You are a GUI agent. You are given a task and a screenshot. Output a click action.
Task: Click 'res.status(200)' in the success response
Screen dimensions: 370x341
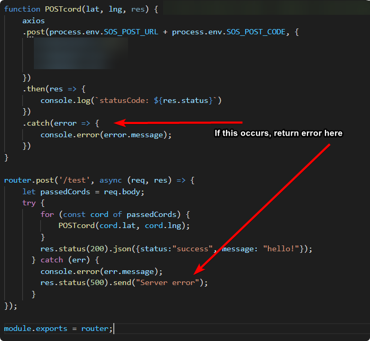[x=74, y=249]
